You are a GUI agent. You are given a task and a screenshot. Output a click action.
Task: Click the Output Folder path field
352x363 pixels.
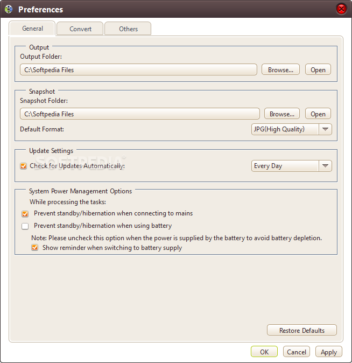[x=138, y=69]
